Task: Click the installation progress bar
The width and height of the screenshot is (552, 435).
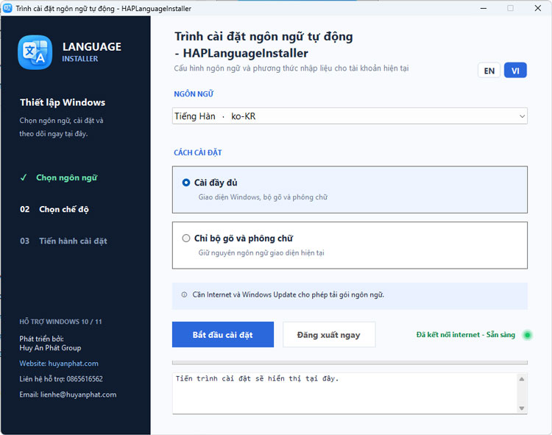Action: pos(350,362)
